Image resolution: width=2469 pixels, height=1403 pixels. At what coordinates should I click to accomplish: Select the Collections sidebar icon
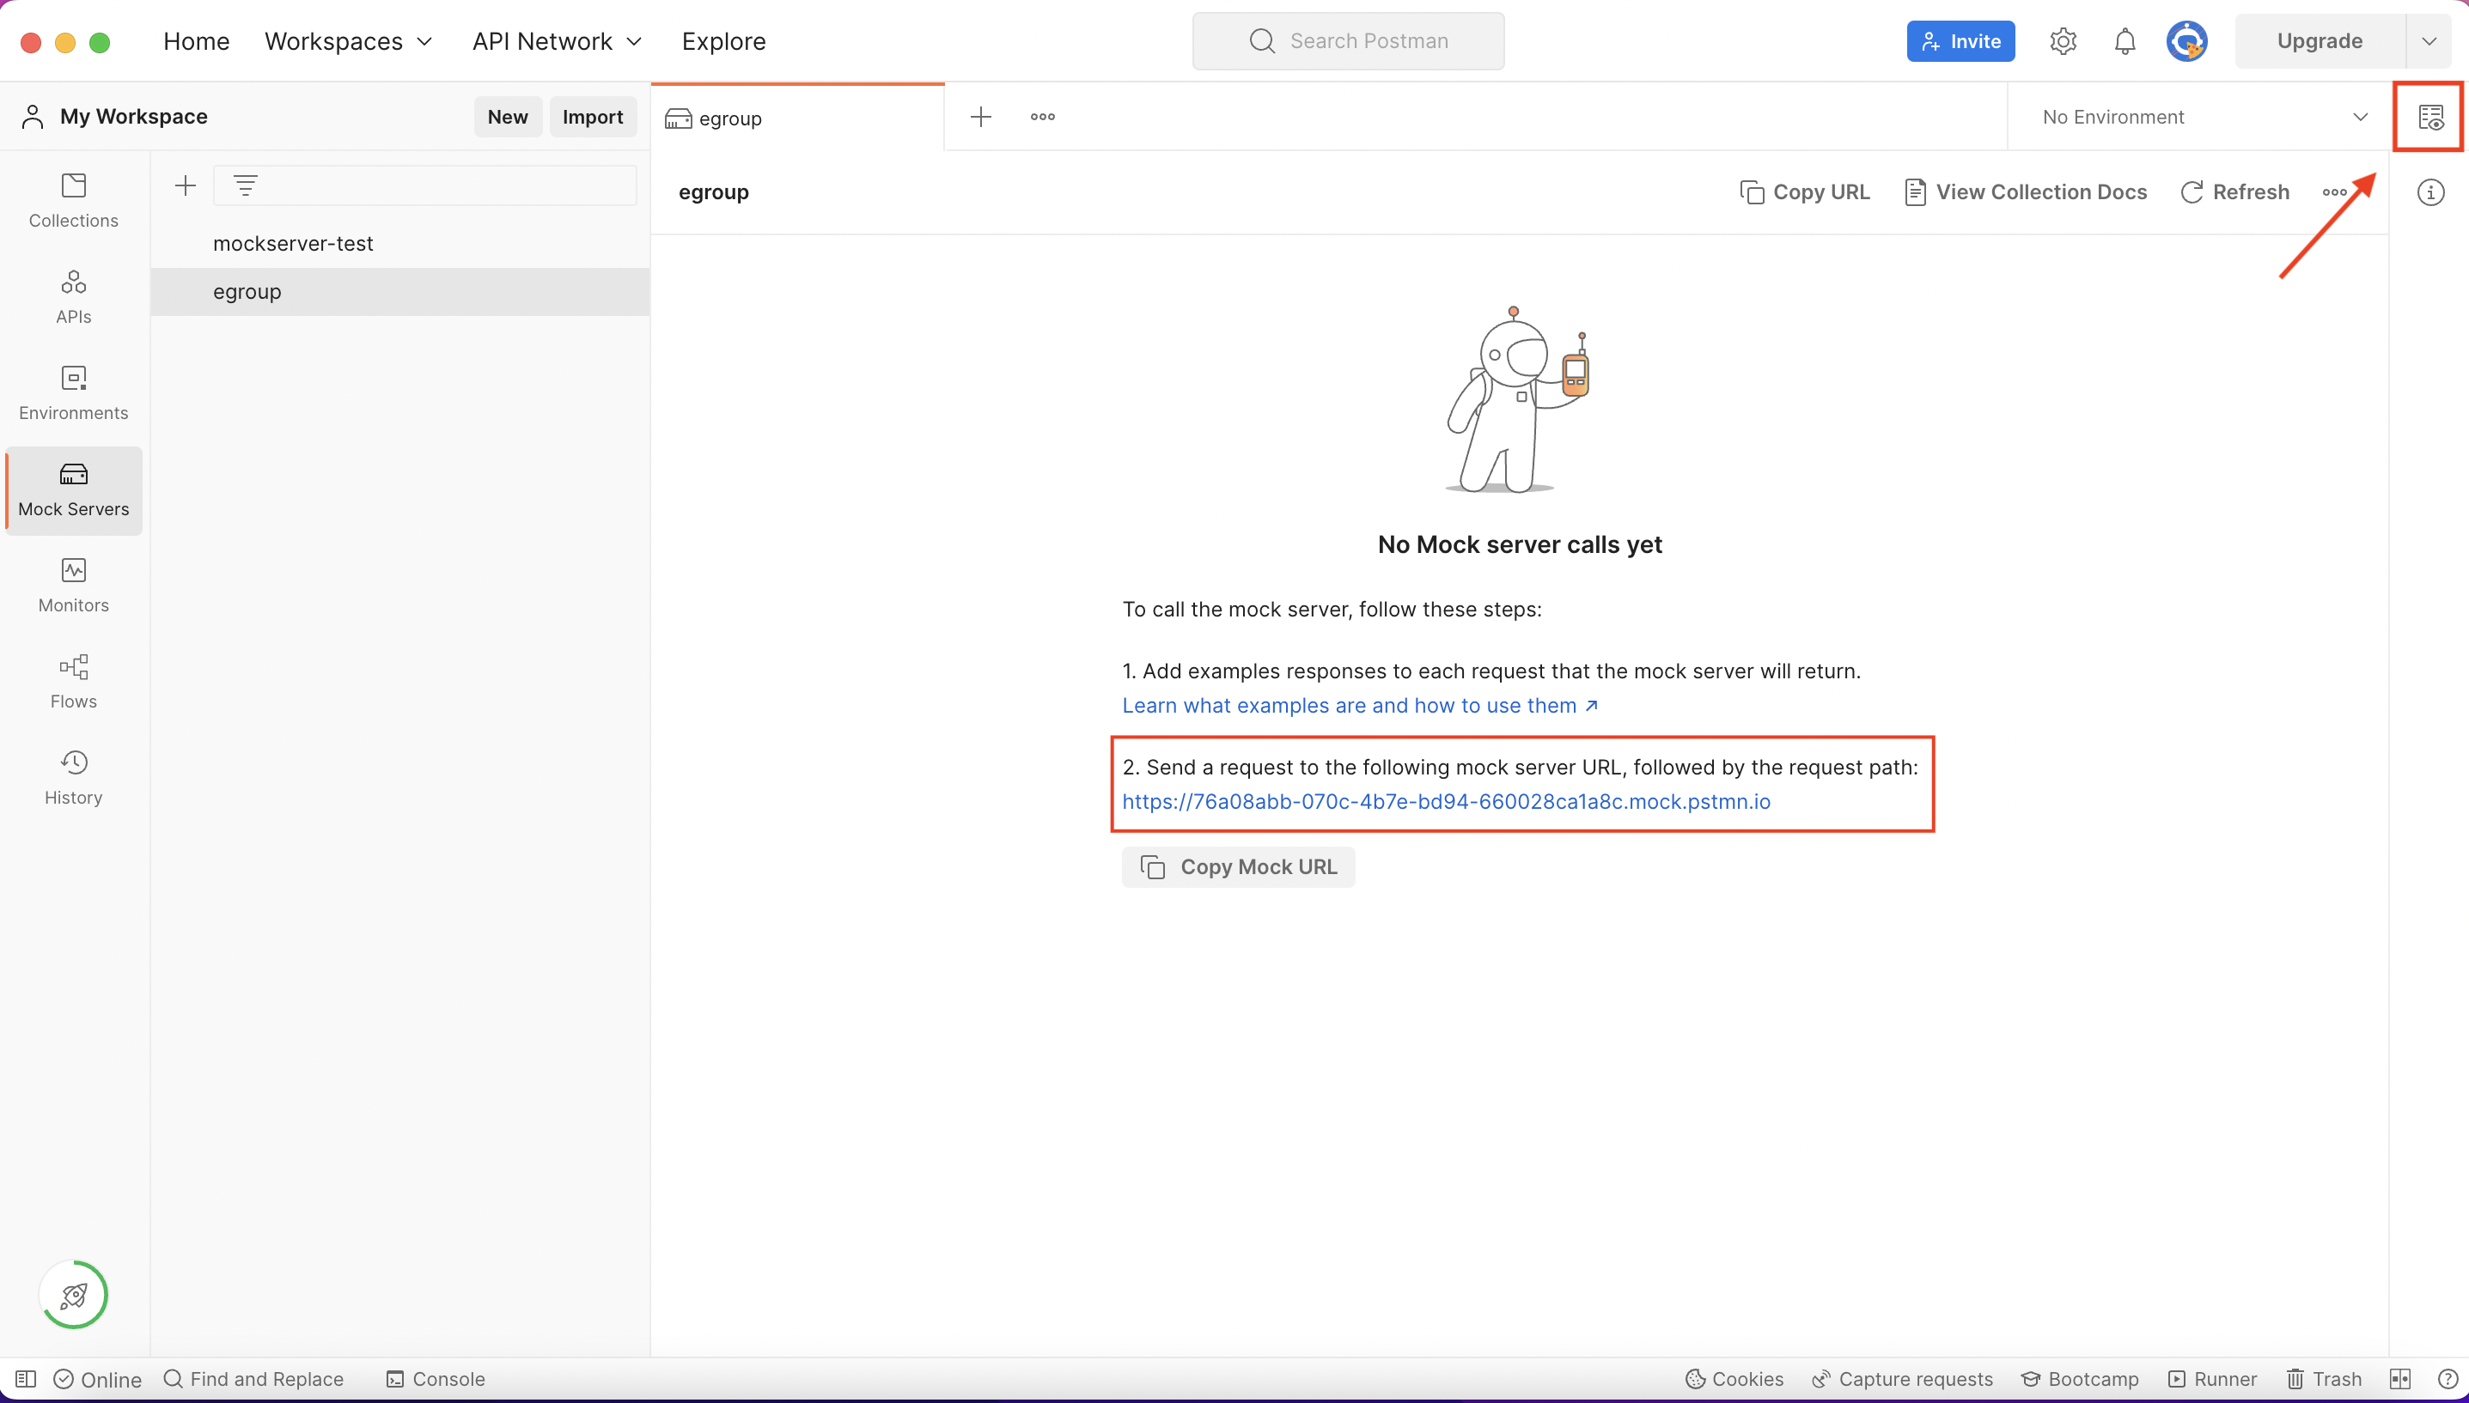click(72, 200)
